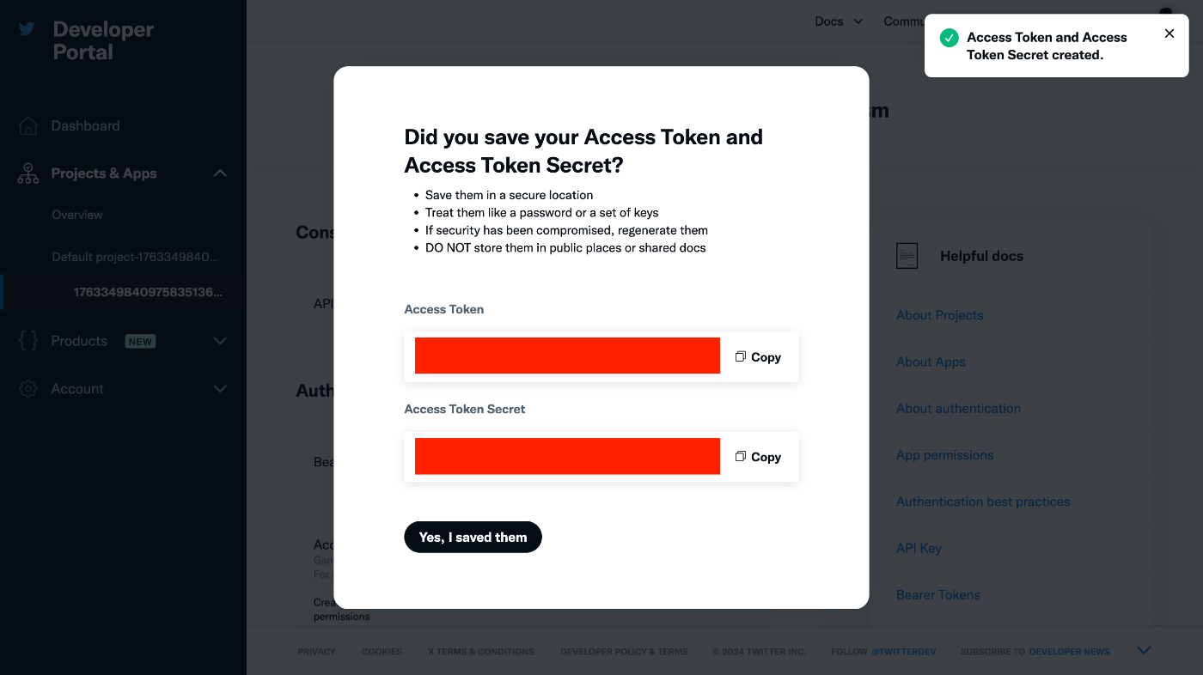Copy the Access Token Secret
This screenshot has height=675, width=1203.
[758, 457]
